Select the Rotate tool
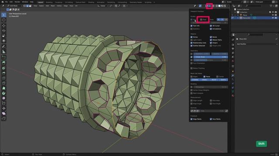The width and height of the screenshot is (279, 156). [4, 31]
